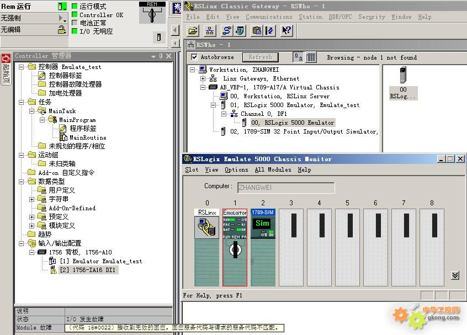The width and height of the screenshot is (467, 335).
Task: Open the RSLinx Security menu
Action: (x=372, y=17)
